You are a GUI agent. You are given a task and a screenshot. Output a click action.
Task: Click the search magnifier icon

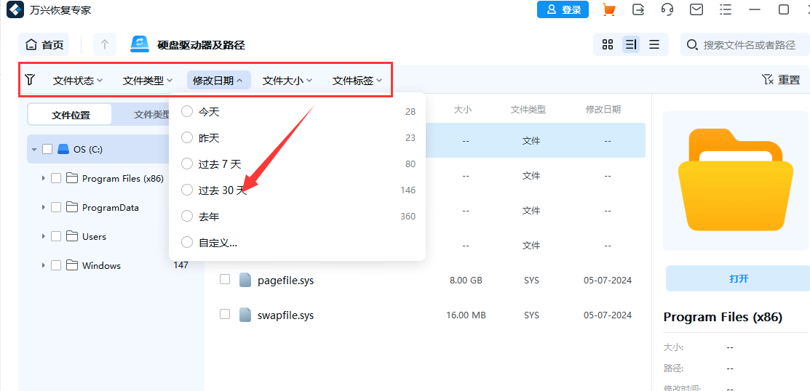coord(692,45)
